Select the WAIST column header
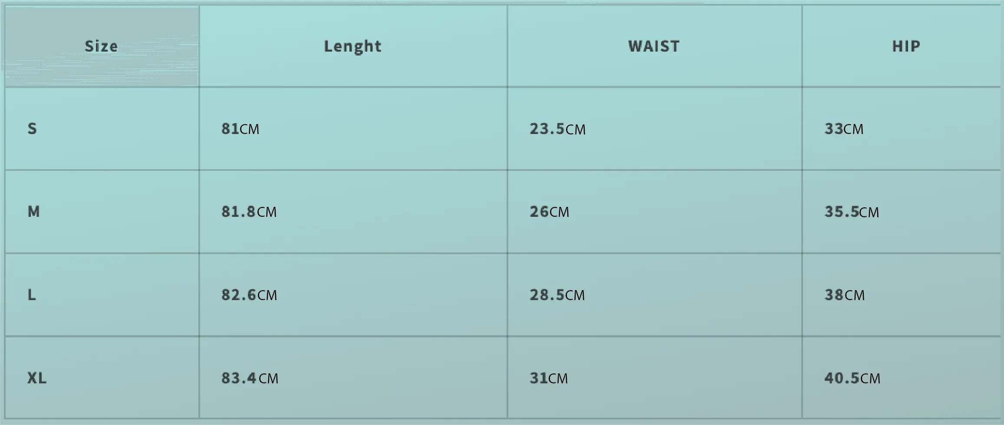The width and height of the screenshot is (1004, 425). (654, 46)
